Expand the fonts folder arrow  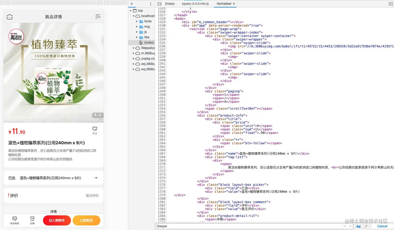[x=137, y=21]
